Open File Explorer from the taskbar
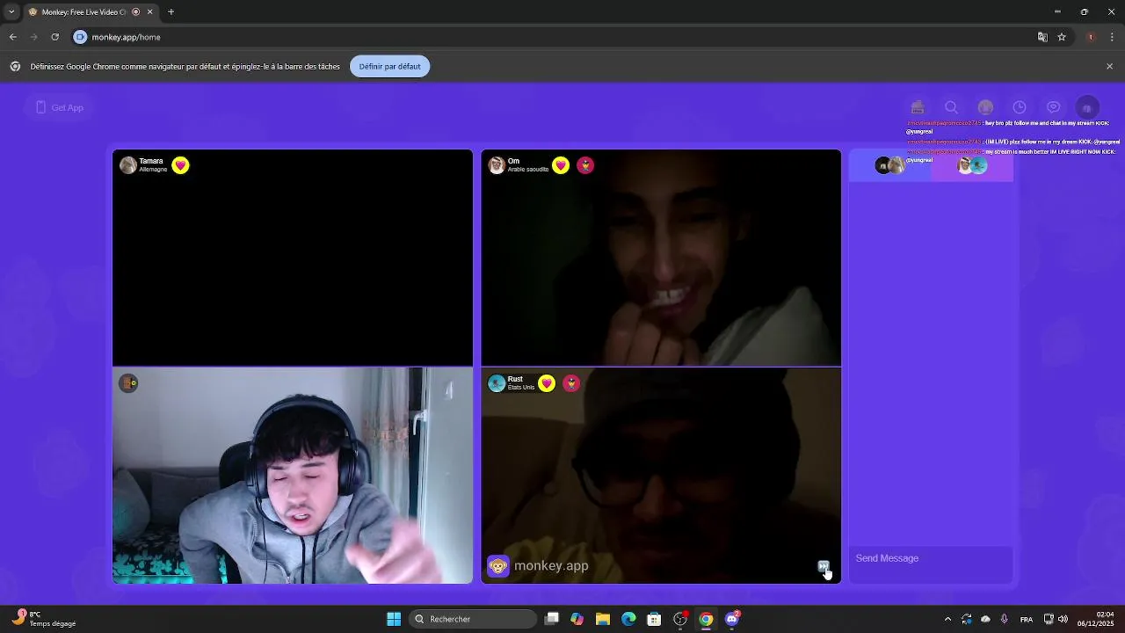 coord(603,619)
